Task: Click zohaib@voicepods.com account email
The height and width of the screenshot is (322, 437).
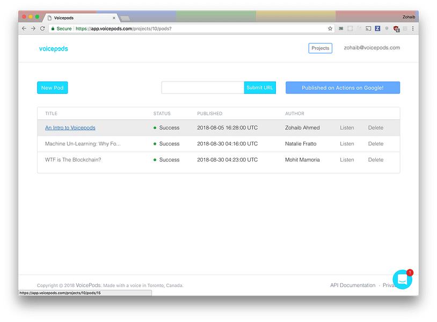Action: pos(372,48)
